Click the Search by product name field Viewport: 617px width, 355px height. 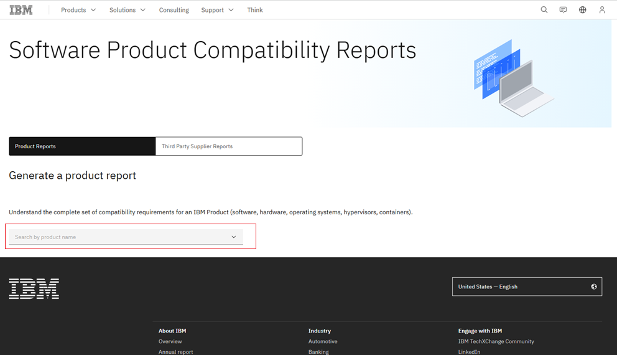pyautogui.click(x=126, y=237)
